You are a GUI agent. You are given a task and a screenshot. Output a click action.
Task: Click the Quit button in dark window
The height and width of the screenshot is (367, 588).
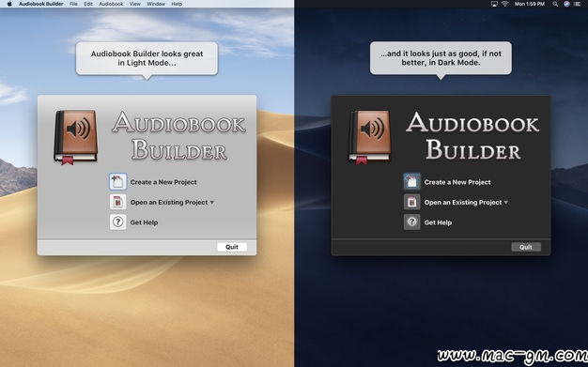(526, 247)
